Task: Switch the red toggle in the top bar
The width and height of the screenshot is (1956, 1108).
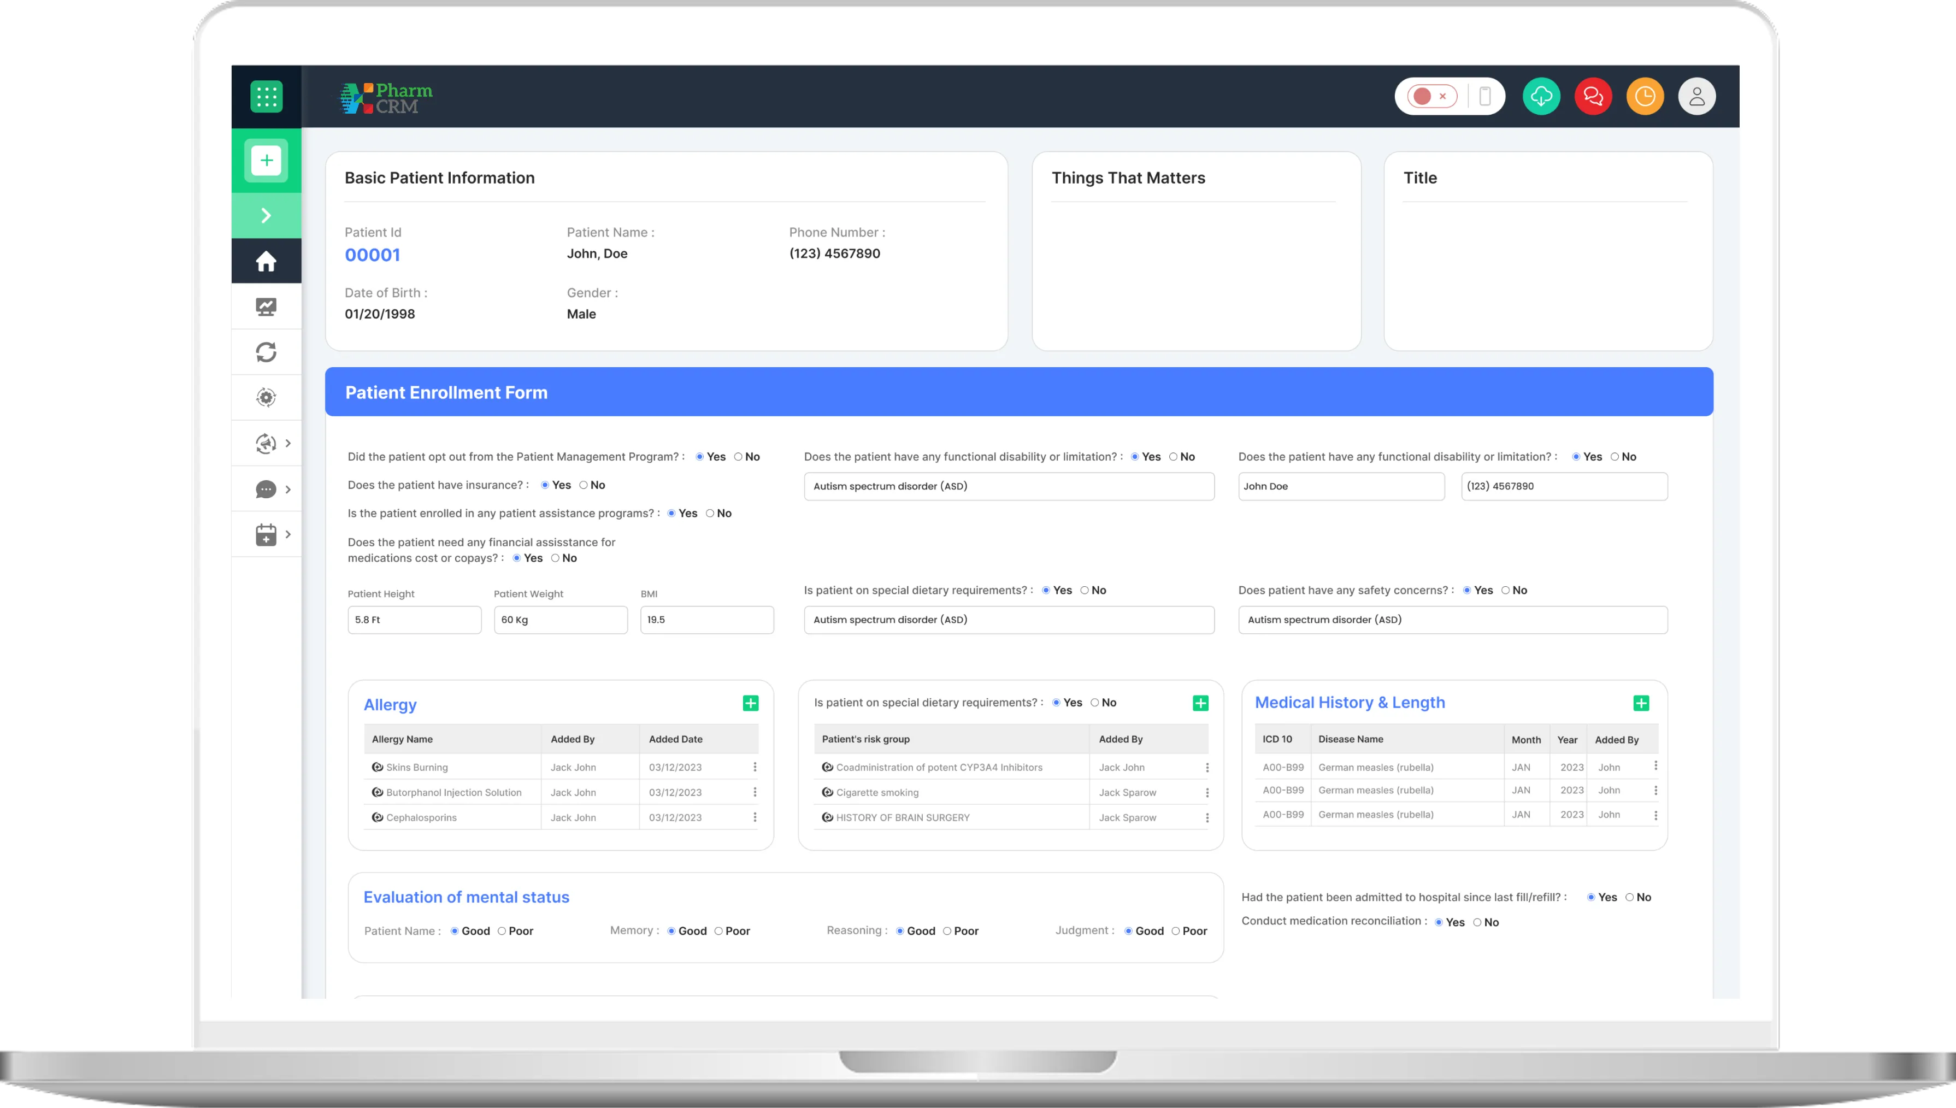Action: coord(1423,96)
